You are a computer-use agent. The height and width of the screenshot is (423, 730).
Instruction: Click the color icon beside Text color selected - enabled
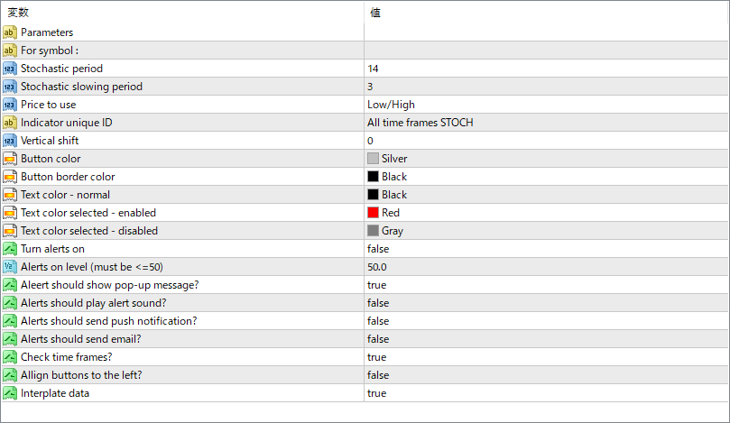coord(9,213)
